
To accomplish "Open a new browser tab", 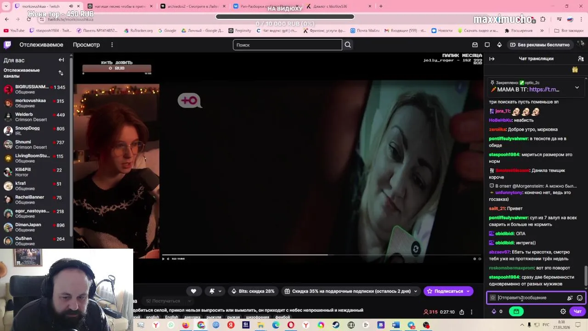I will coord(381,6).
